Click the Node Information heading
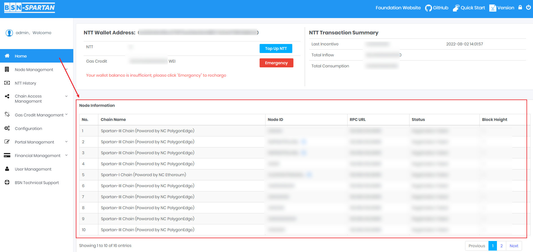Viewport: 533px width, 252px height. click(97, 105)
